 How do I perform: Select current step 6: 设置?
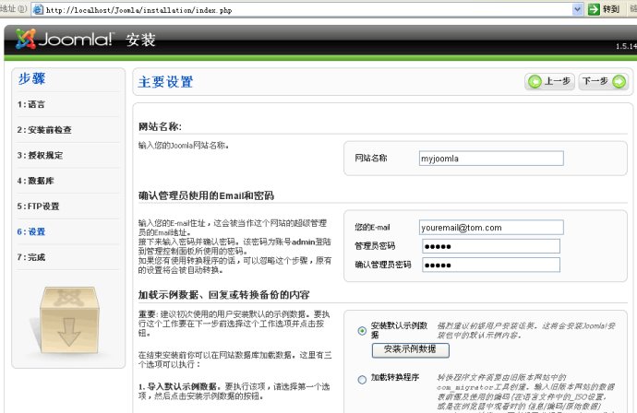[x=30, y=231]
